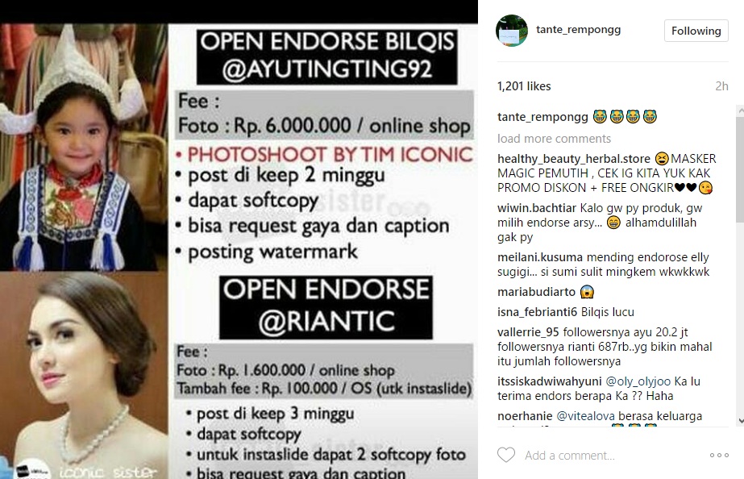Open the tante_rempongg profile avatar

coord(512,31)
